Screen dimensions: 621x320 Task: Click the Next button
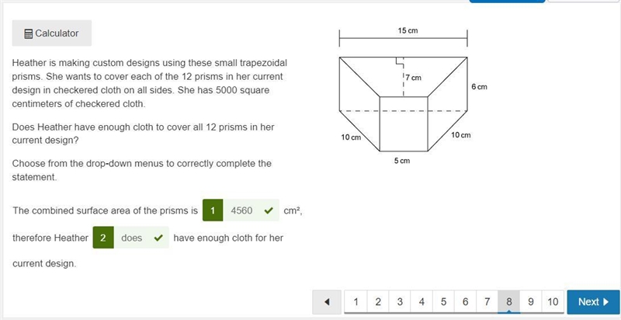(x=593, y=302)
